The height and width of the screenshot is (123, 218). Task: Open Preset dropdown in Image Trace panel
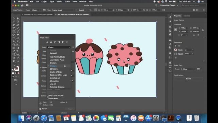tap(59, 47)
